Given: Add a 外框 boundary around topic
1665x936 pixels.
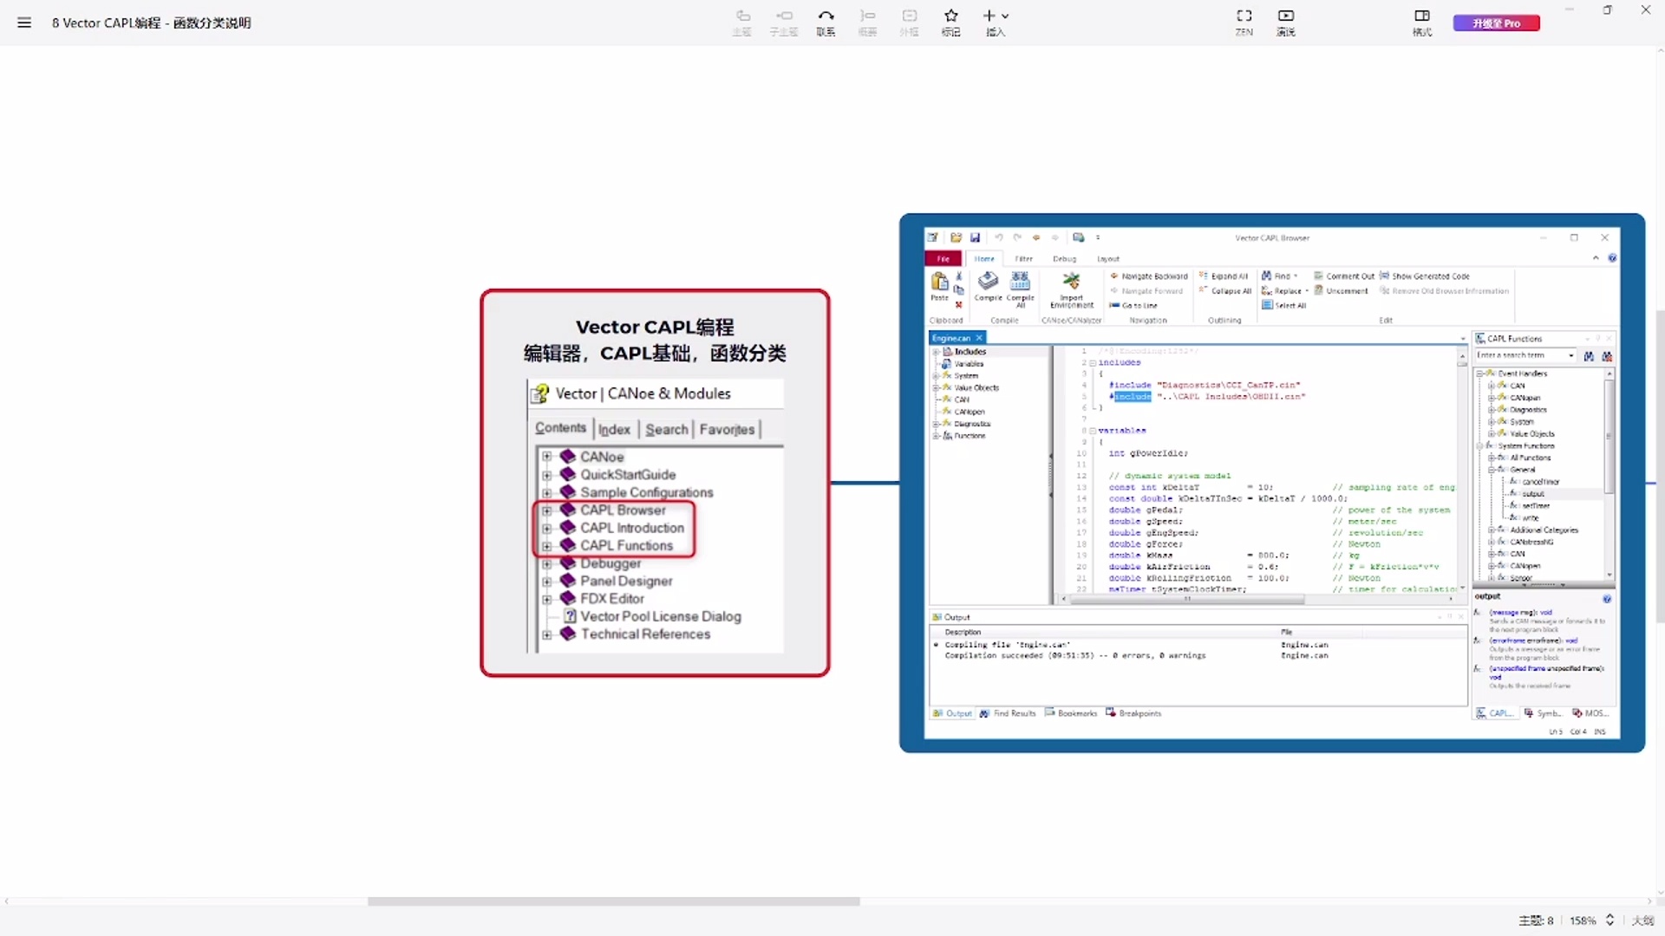Looking at the screenshot, I should pos(909,23).
